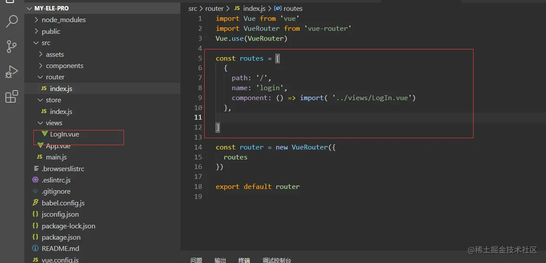Click the path: '/' line in editor
Image resolution: width=546 pixels, height=263 pixels.
(252, 78)
